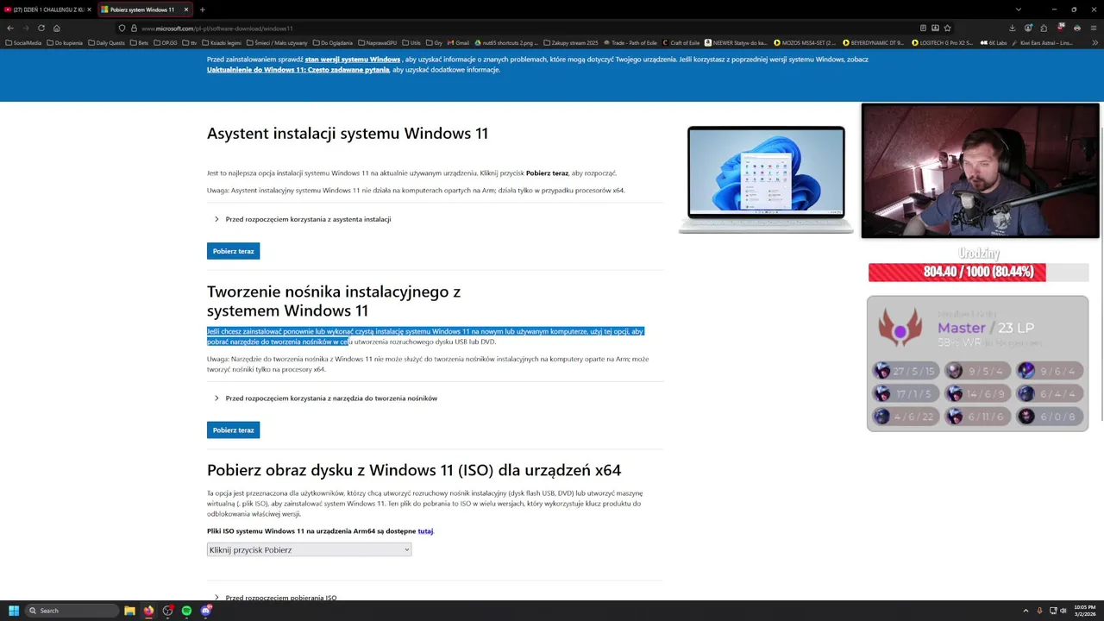The width and height of the screenshot is (1104, 621).
Task: Go back to the previous page
Action: [10, 28]
